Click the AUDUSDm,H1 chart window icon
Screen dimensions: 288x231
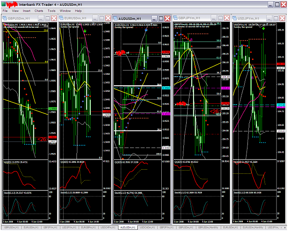pyautogui.click(x=115, y=18)
